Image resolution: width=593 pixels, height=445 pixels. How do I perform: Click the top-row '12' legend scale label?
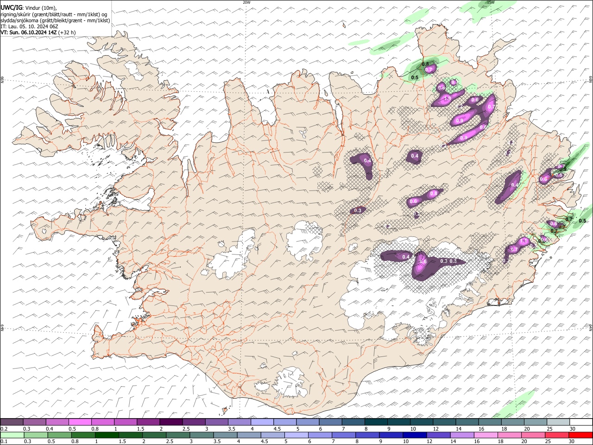(x=436, y=429)
